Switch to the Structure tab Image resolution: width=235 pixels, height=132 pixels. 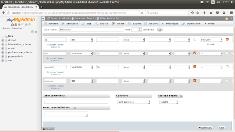(x=70, y=23)
